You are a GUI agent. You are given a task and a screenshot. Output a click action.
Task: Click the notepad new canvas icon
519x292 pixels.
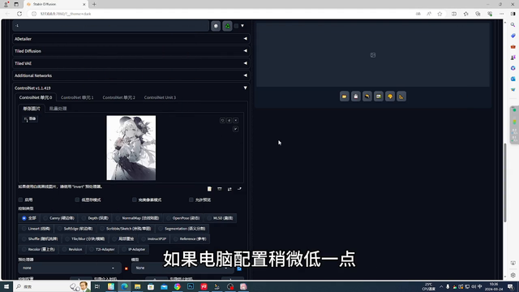tap(209, 189)
